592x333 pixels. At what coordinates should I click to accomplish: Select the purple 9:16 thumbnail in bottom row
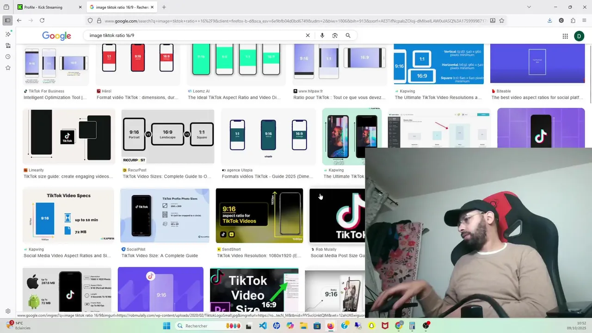[x=160, y=290]
